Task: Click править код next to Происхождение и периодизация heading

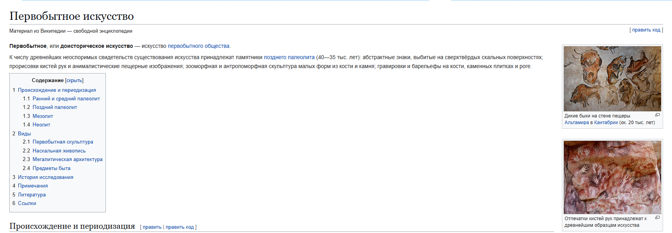Action: [x=180, y=227]
